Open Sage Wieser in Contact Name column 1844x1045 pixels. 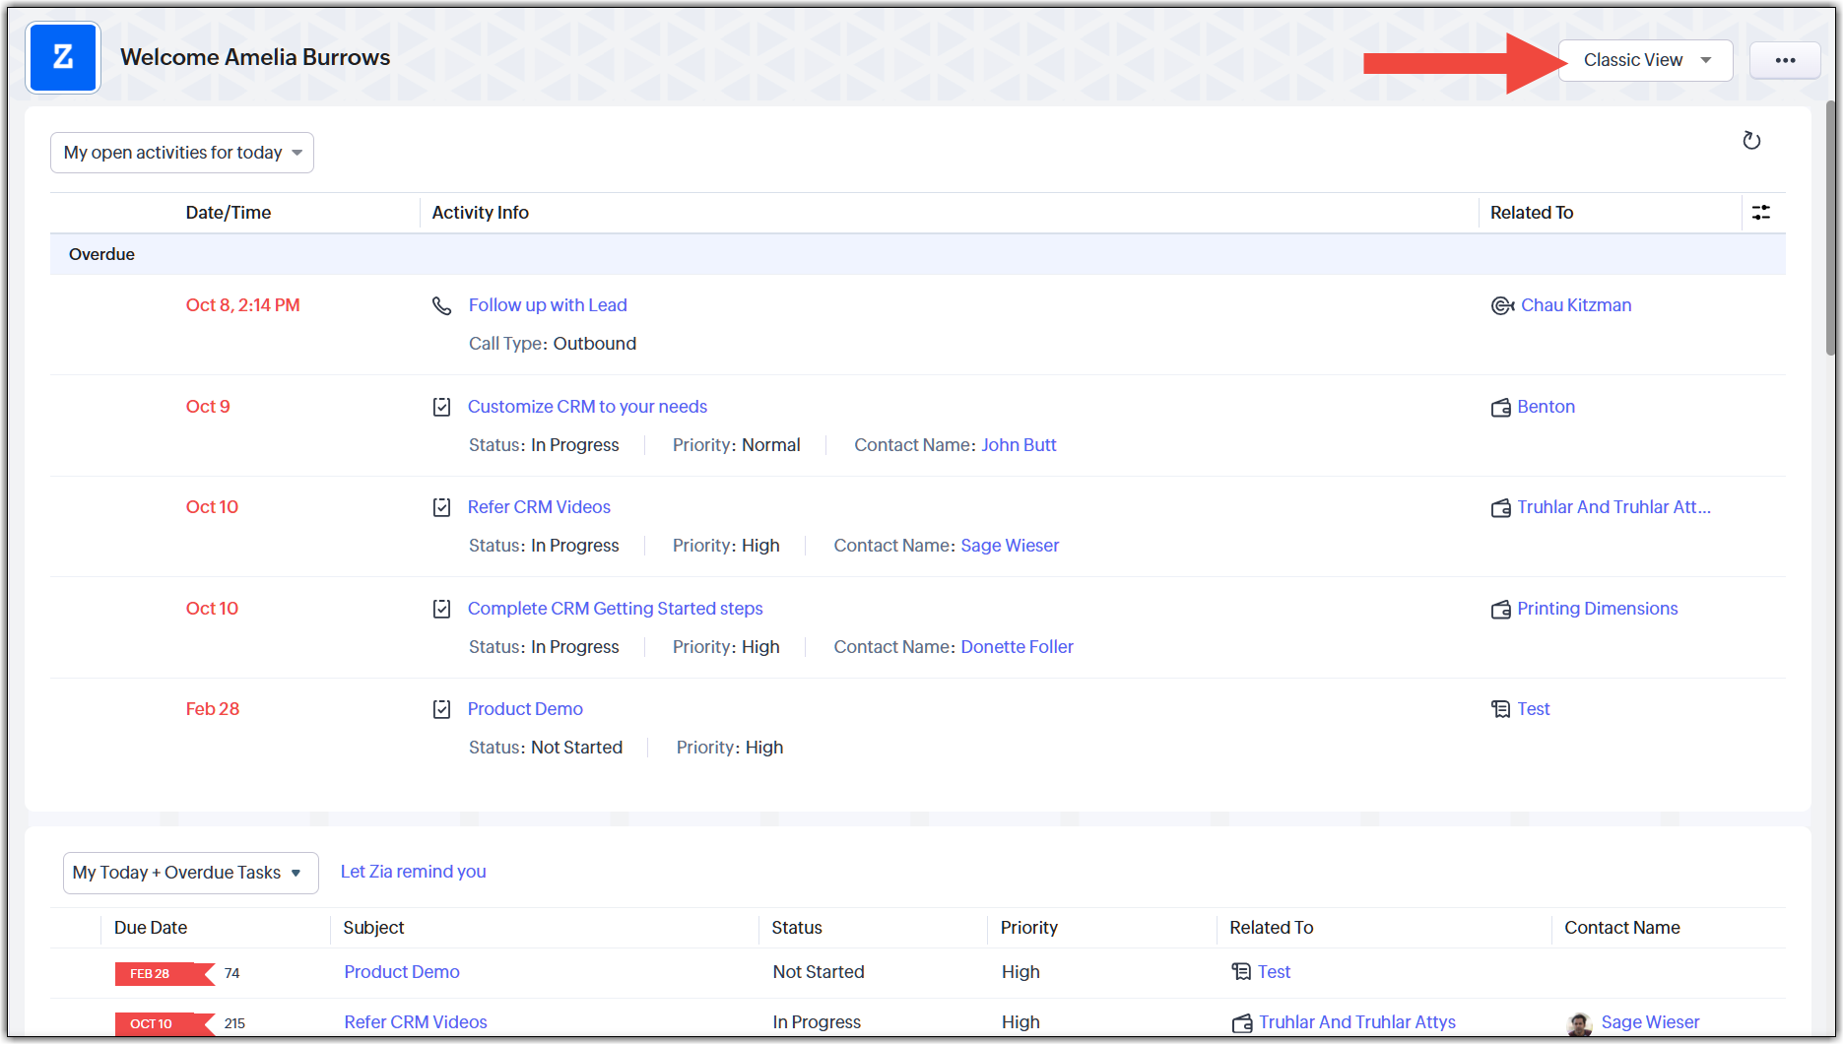coord(1650,1022)
